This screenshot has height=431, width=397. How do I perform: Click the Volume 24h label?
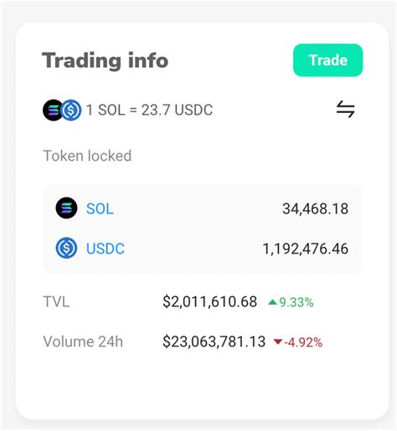click(83, 341)
